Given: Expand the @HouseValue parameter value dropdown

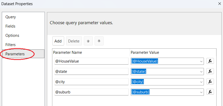Looking at the screenshot, I should pyautogui.click(x=201, y=61).
